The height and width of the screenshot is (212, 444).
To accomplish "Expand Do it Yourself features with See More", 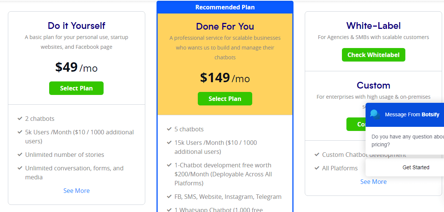I will point(77,191).
